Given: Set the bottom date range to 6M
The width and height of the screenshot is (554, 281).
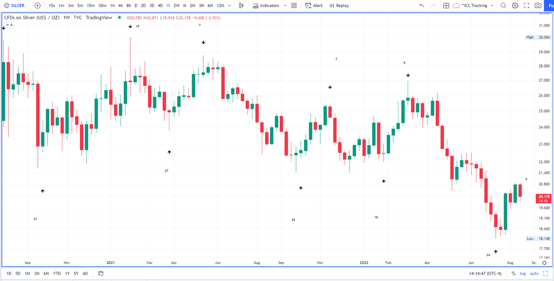Looking at the screenshot, I should coord(46,273).
